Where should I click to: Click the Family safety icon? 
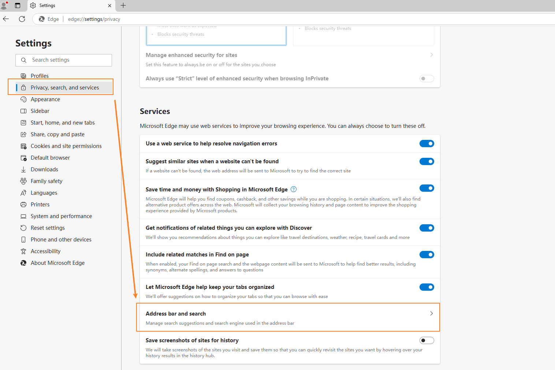coord(23,181)
